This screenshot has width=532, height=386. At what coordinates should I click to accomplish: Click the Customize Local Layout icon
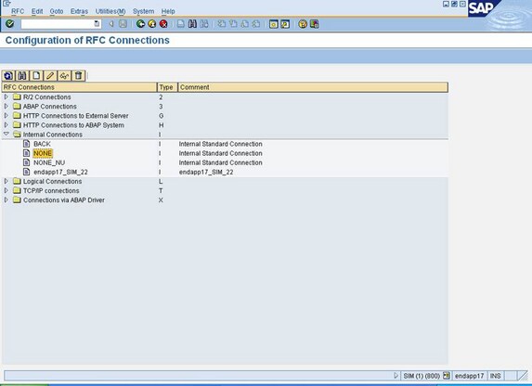pyautogui.click(x=314, y=24)
